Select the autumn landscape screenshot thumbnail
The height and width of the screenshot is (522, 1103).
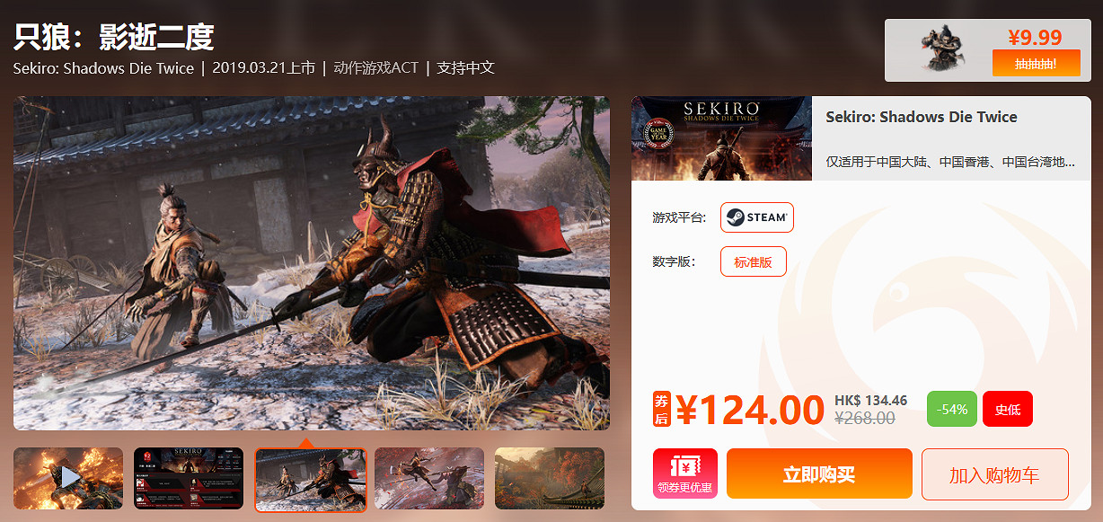[x=550, y=479]
